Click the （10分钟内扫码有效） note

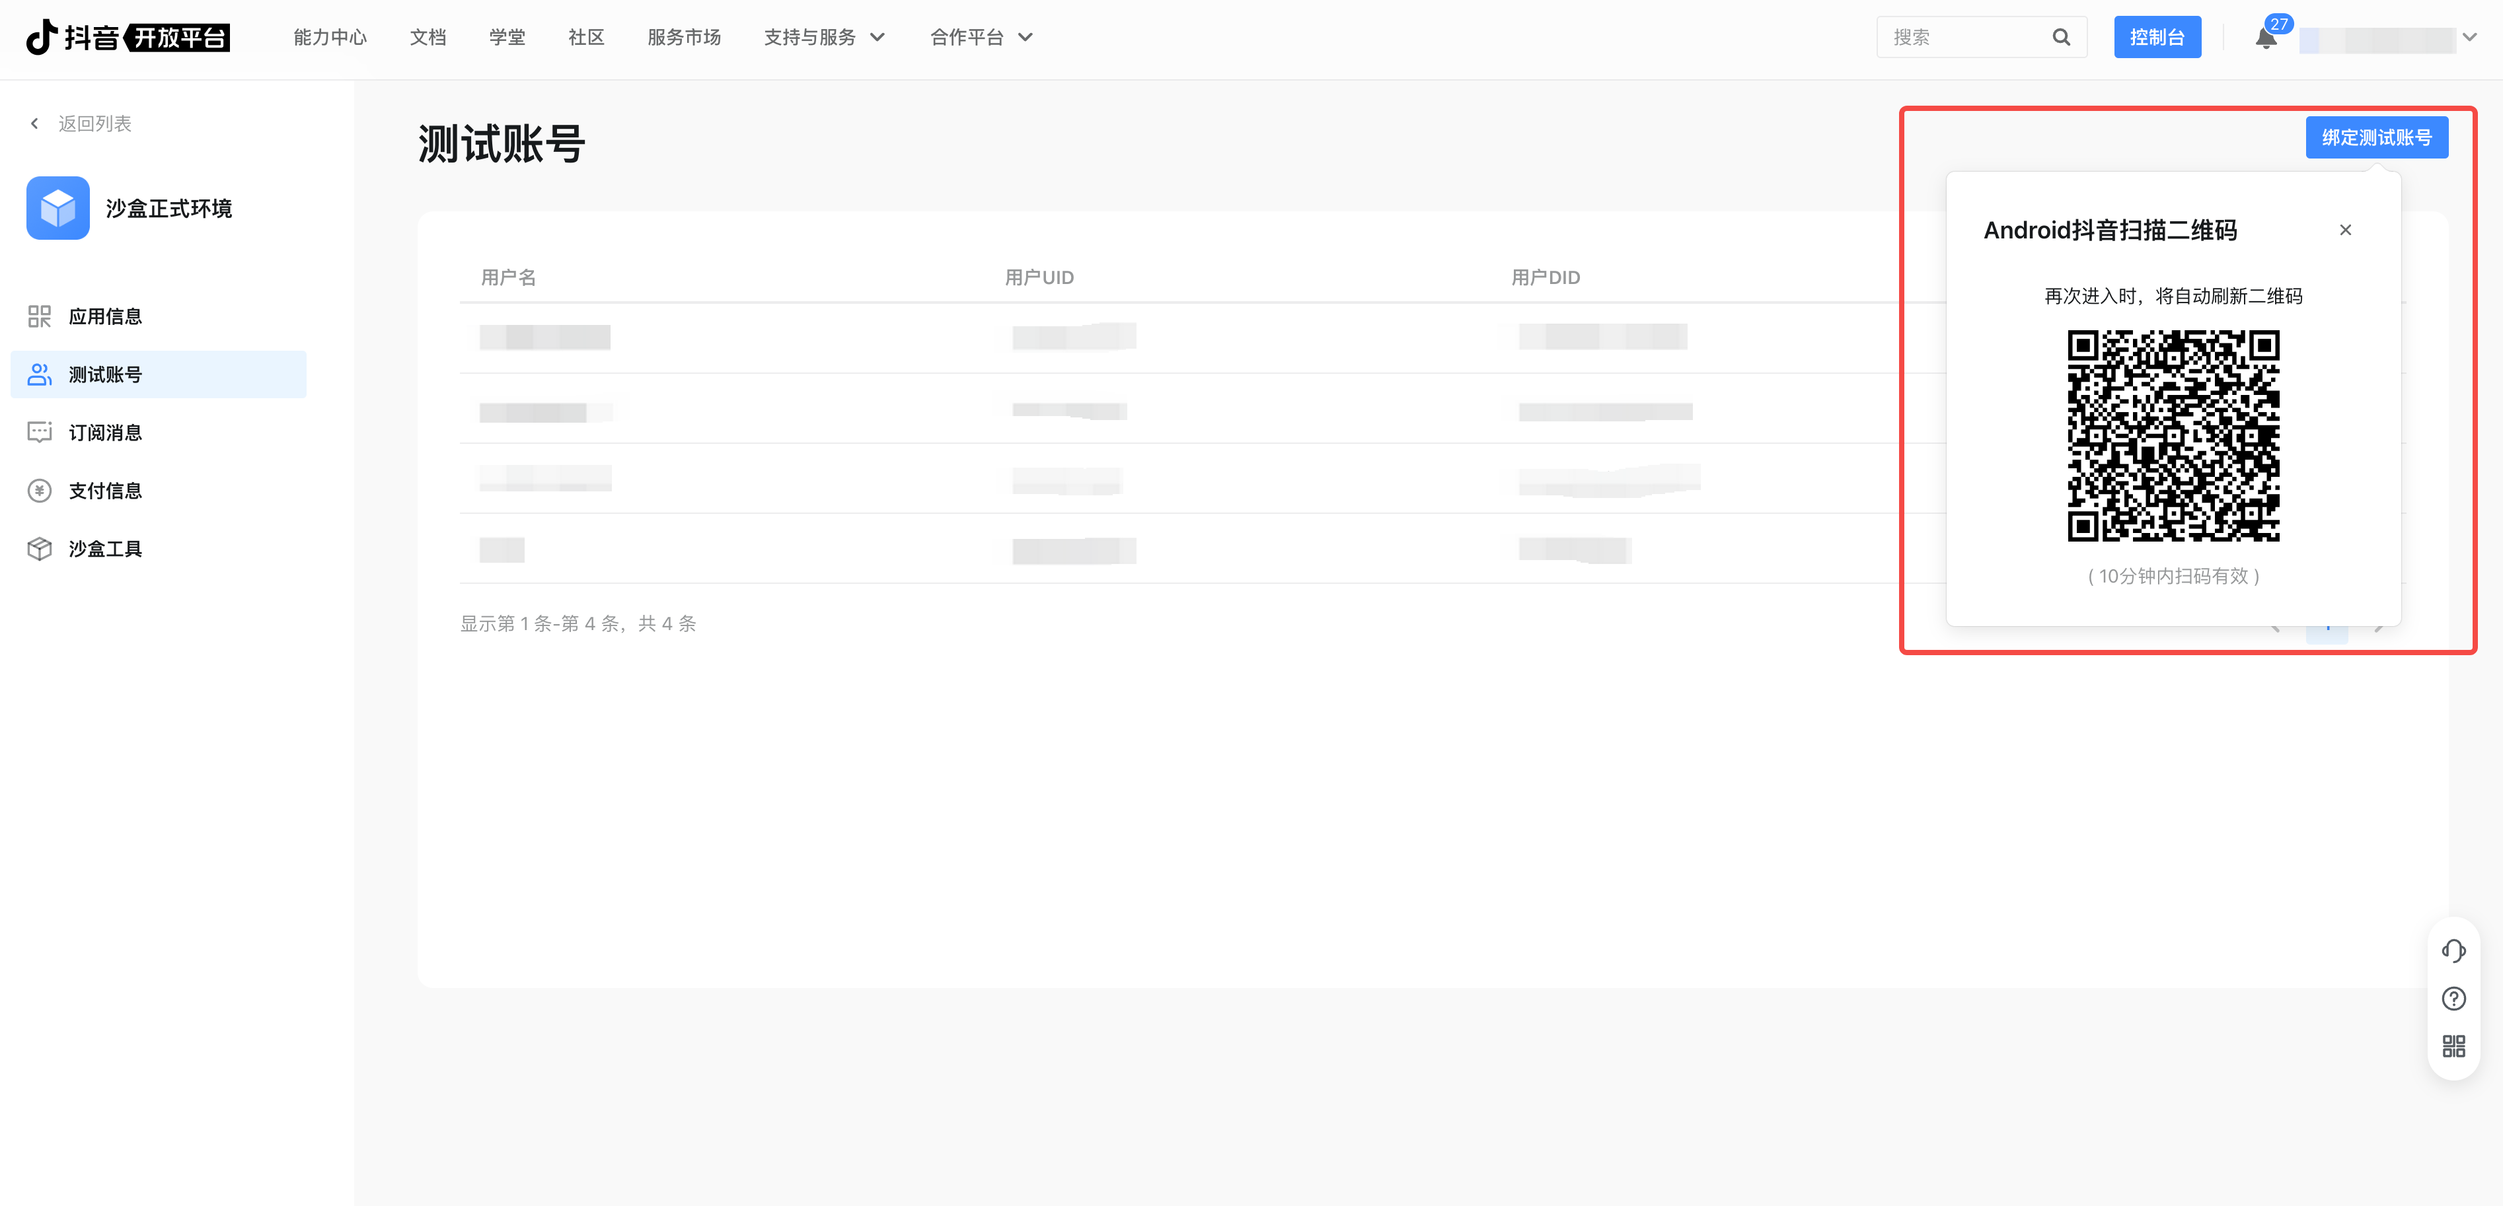point(2174,577)
